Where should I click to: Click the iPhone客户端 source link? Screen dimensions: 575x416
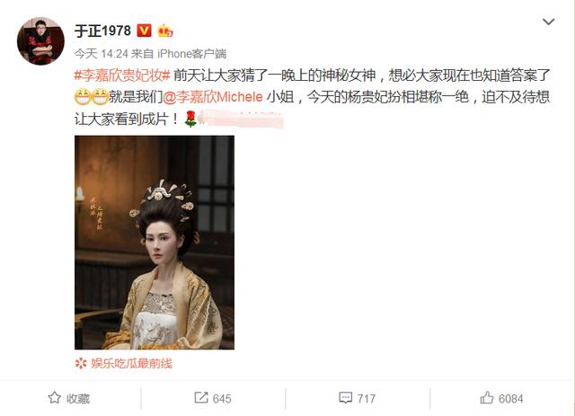point(191,54)
